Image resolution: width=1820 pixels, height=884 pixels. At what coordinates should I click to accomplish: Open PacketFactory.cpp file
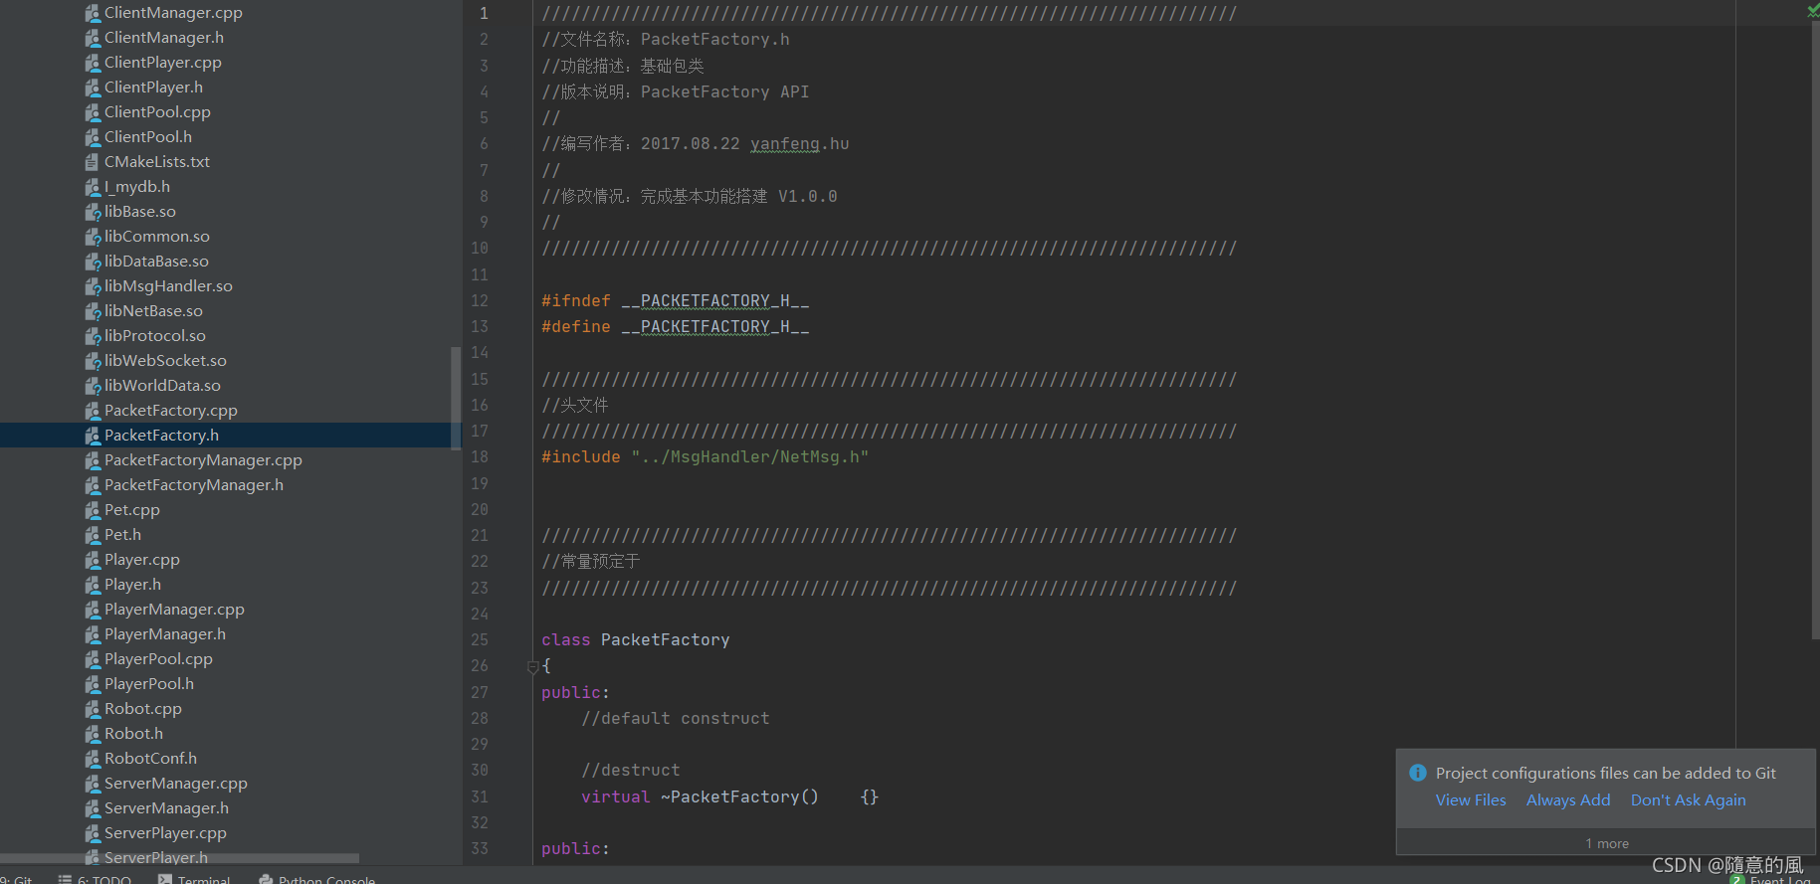coord(171,411)
